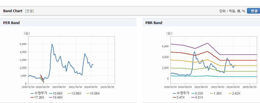Click the PBR Band section title
This screenshot has height=103, width=260.
[154, 23]
